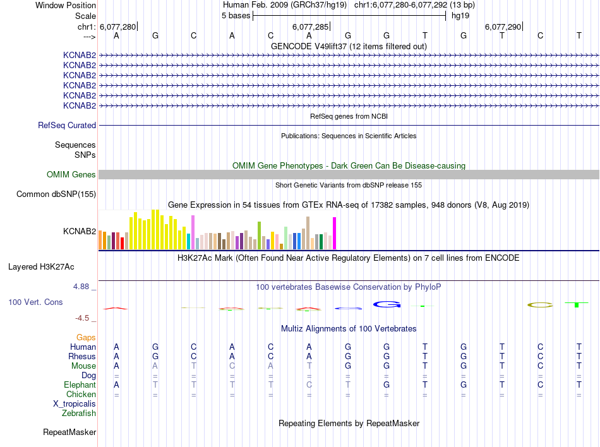600x447 pixels.
Task: Click the GENCODE V49lift37 track title
Action: (x=349, y=46)
